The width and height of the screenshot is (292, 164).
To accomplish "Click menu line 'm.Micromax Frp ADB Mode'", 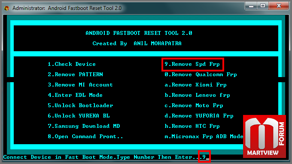I will coord(204,136).
